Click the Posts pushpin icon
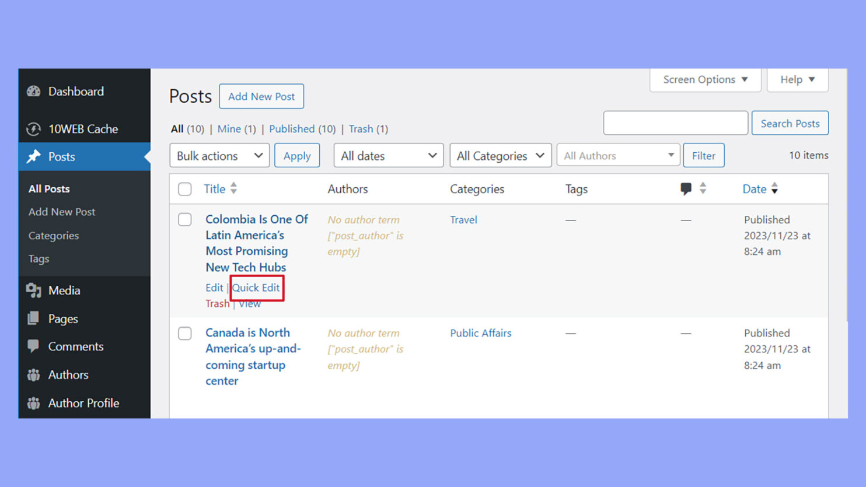The image size is (866, 487). [x=34, y=156]
